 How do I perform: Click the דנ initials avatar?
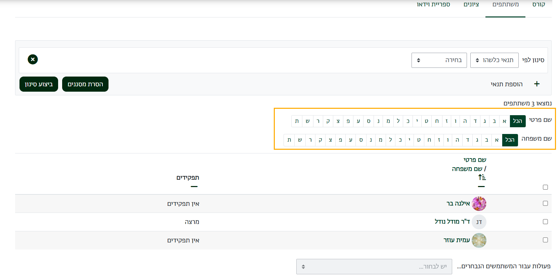tap(479, 222)
